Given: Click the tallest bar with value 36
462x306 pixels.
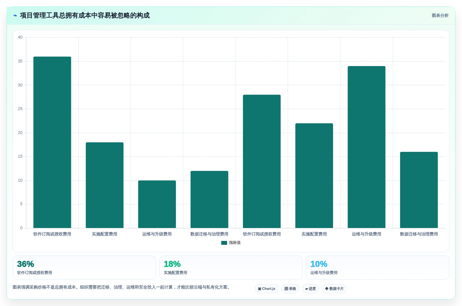Looking at the screenshot, I should click(52, 142).
